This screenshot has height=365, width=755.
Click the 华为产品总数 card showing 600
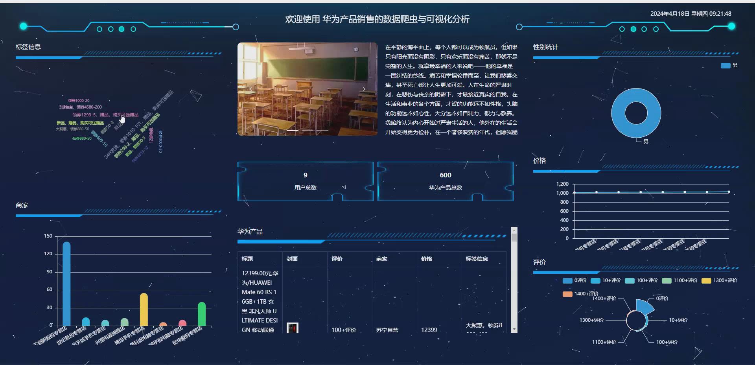[x=446, y=181]
